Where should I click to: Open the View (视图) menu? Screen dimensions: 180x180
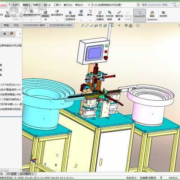(x=37, y=5)
